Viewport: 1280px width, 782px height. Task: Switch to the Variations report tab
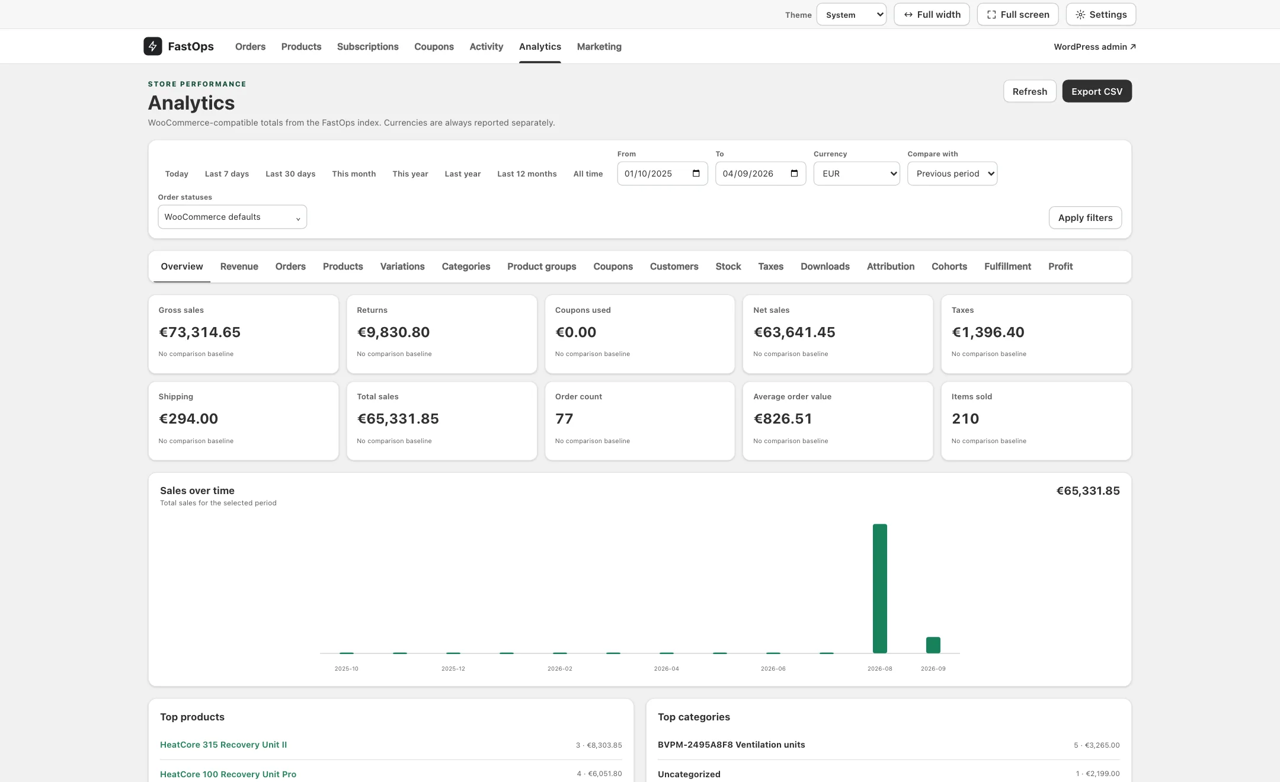pyautogui.click(x=402, y=267)
